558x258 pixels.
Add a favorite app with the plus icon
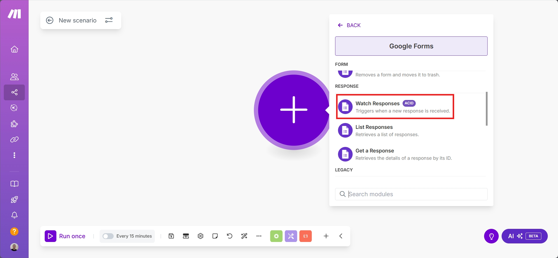(x=326, y=236)
